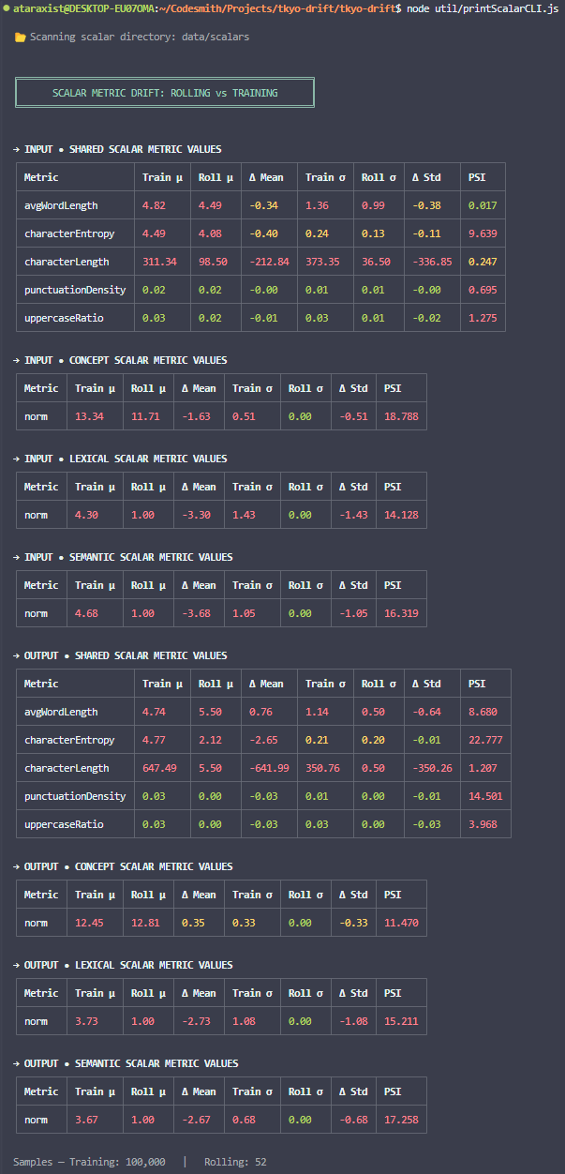Click OUTPUT CONCEPT Roll μ value 12.81
The height and width of the screenshot is (1174, 565).
pos(145,923)
